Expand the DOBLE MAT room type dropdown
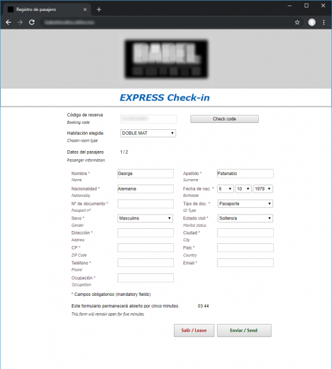 [x=148, y=133]
